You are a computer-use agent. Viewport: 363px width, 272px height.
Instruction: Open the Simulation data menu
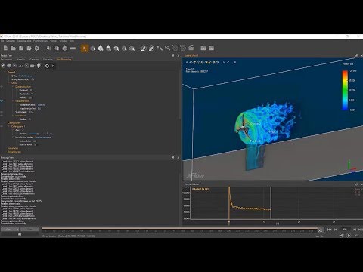24,41
